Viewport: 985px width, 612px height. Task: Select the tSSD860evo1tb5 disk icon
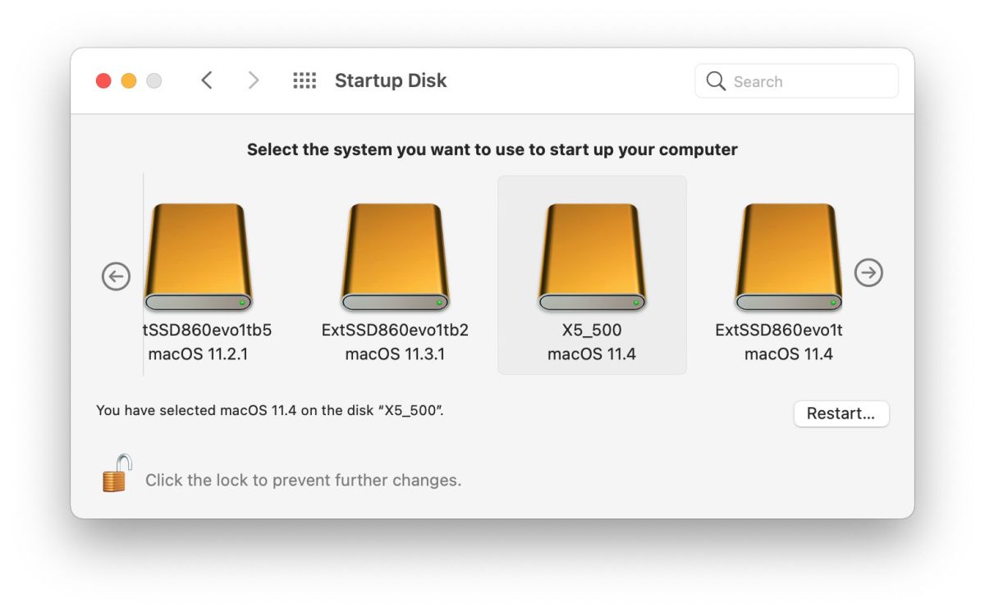click(198, 257)
